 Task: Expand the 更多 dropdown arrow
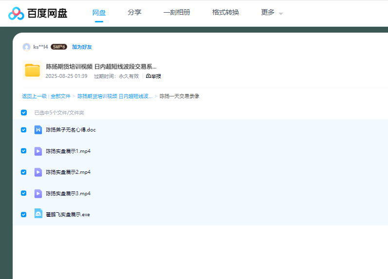pyautogui.click(x=280, y=14)
